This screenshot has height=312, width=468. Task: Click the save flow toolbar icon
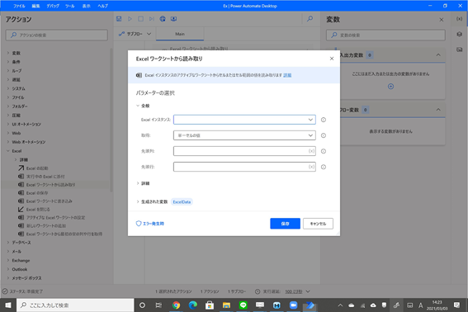point(119,19)
